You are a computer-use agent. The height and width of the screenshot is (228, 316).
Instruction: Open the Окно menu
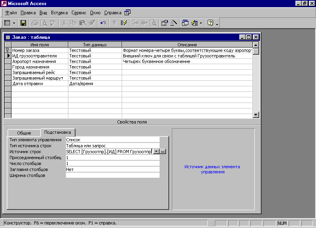(x=95, y=13)
